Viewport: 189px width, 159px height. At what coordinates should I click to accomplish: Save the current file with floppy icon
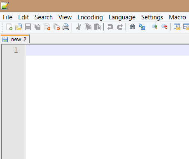[x=28, y=27]
